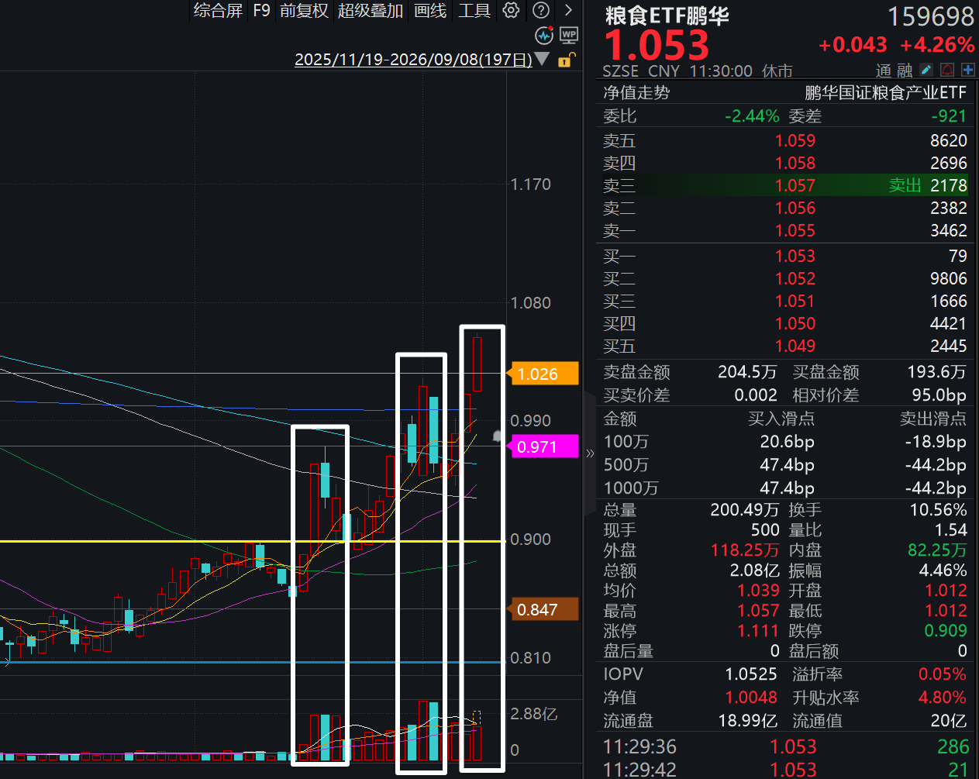Click the 内盘 value 82.25万
The height and width of the screenshot is (779, 979).
937,550
